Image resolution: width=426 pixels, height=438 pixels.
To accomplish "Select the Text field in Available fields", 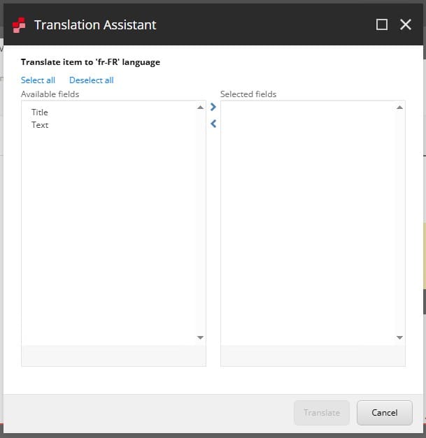I will (x=40, y=125).
